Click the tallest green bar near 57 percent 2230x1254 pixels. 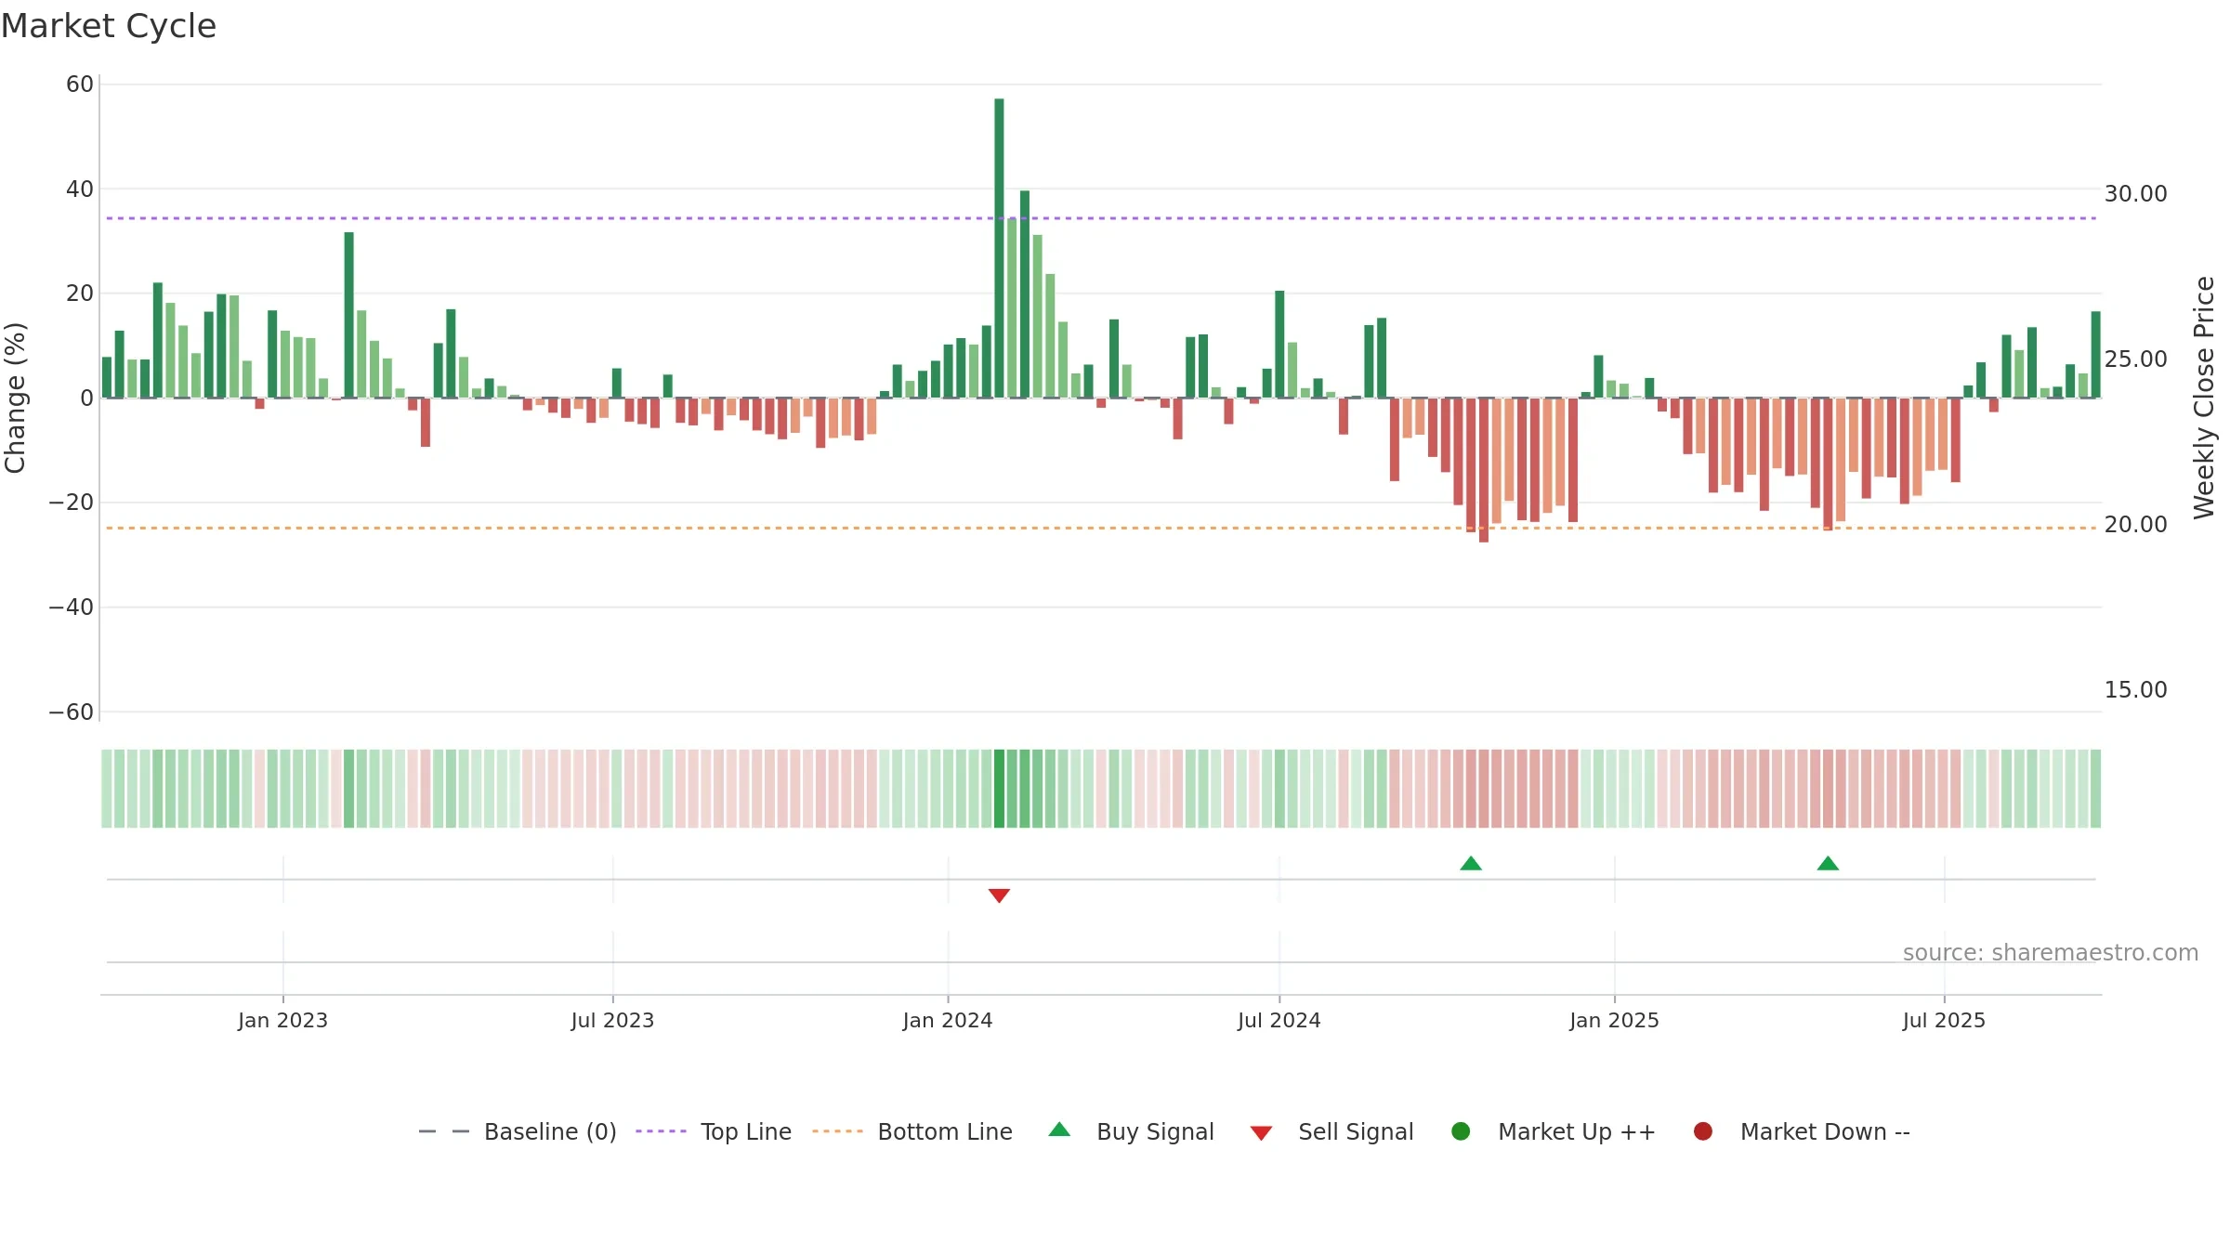click(x=999, y=248)
